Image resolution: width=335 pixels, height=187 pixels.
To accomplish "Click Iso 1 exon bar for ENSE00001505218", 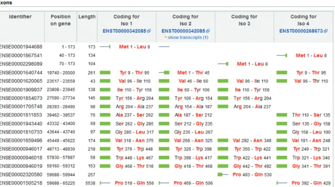I will coord(105,183).
